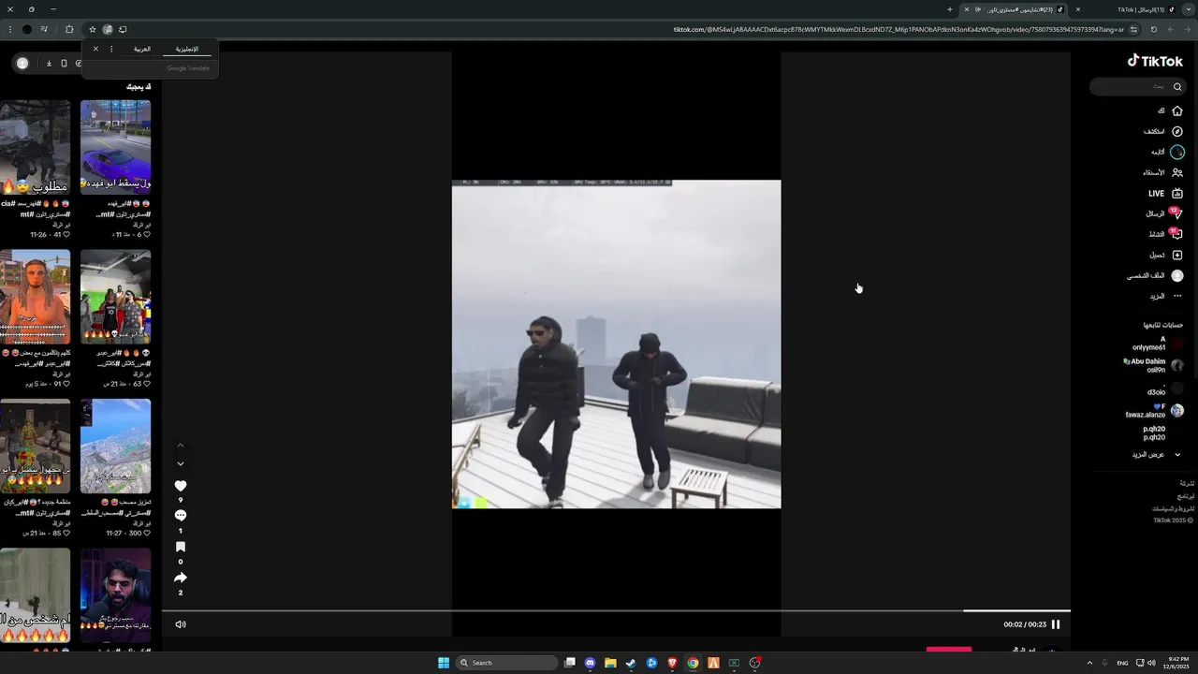Screen dimensions: 1198x674
Task: Open the Upload plus icon
Action: click(1177, 255)
